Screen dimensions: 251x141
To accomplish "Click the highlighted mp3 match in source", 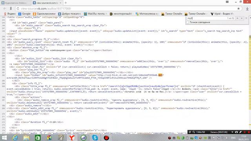I will (160, 75).
